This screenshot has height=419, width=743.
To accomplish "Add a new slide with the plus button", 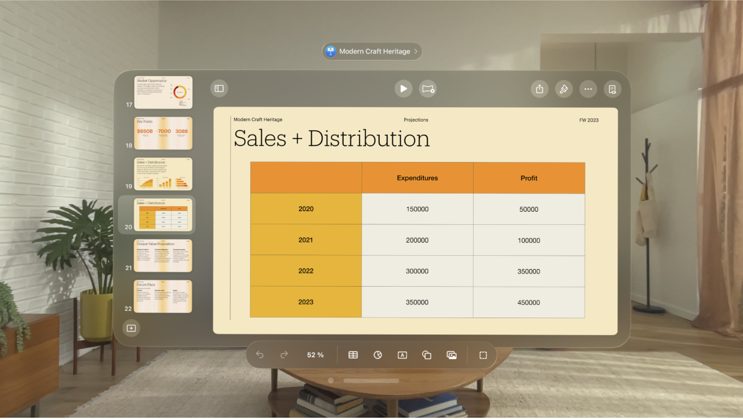I will (131, 328).
